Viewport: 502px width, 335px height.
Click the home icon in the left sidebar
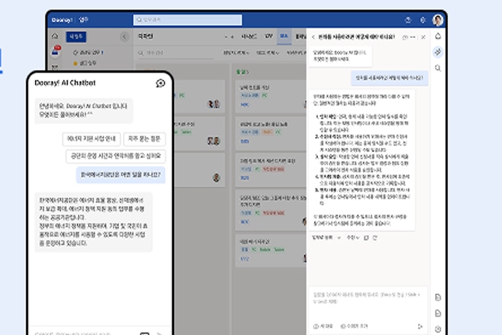pos(55,36)
